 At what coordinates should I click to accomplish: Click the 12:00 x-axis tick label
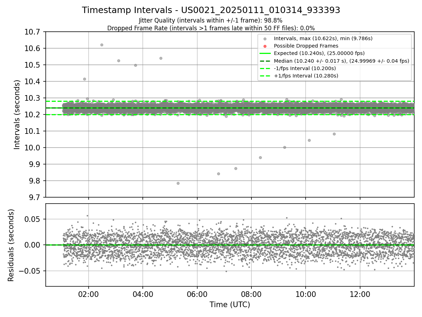[360, 294]
